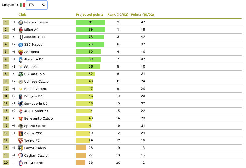
Task: Open the ITA league dropdown
Action: (37, 5)
